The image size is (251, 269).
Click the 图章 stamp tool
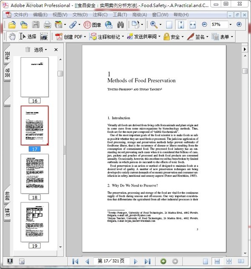coord(93,25)
